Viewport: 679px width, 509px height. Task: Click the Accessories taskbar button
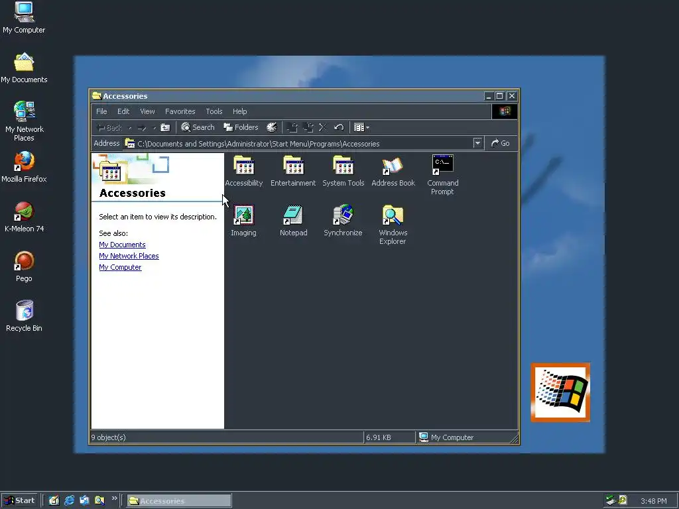point(179,501)
